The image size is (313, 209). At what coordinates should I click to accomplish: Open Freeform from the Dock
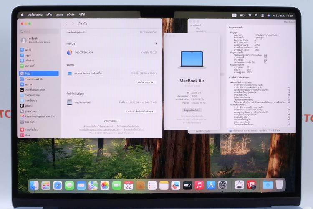[176, 186]
